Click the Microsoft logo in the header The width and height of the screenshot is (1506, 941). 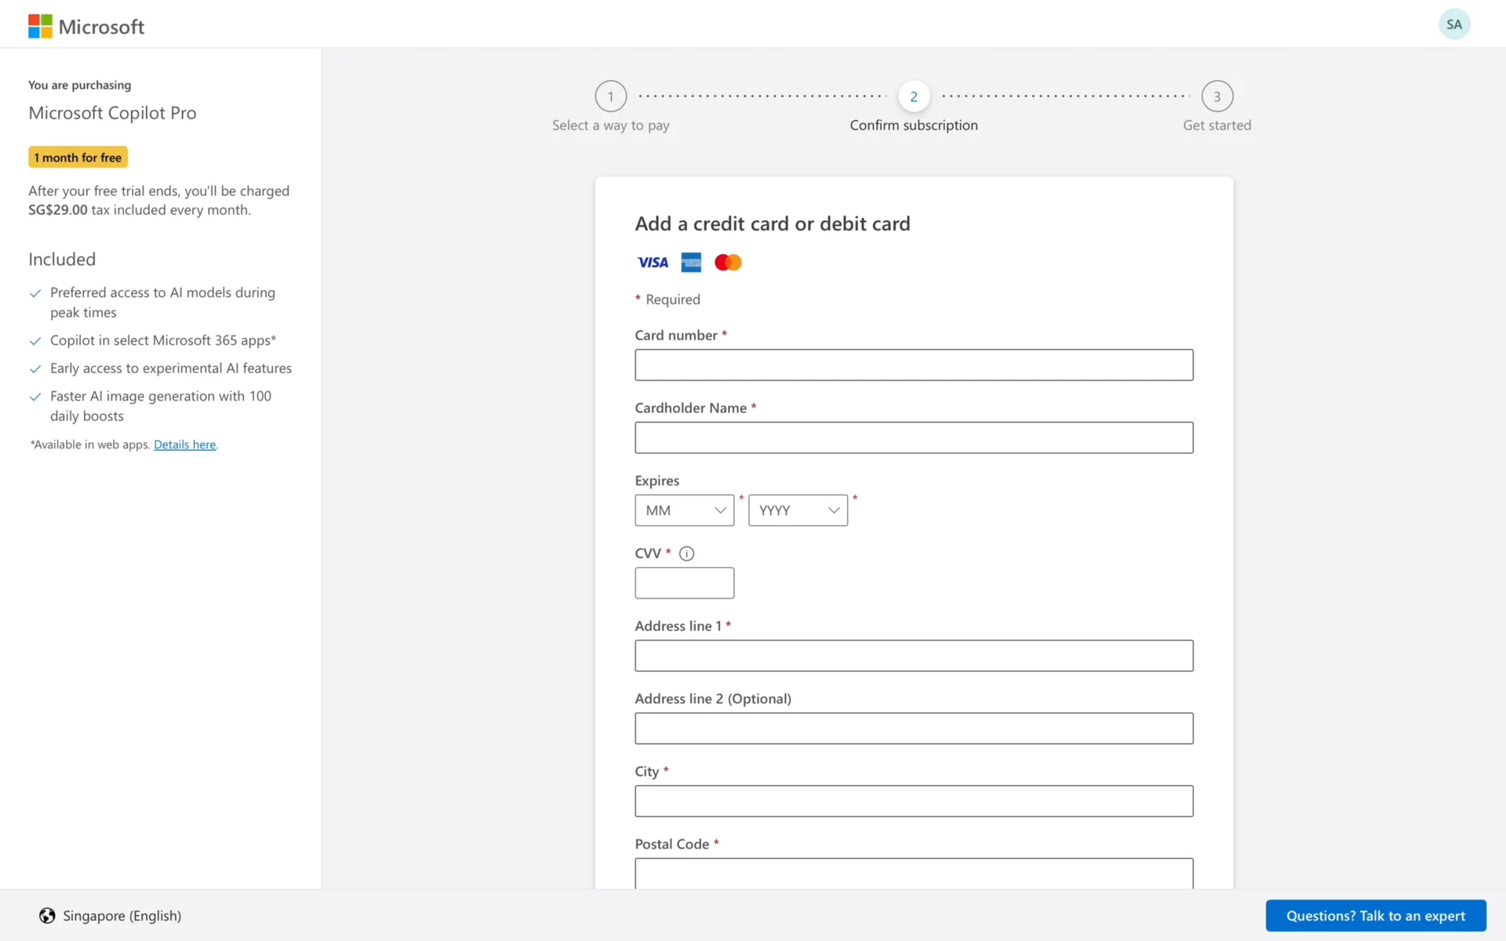[86, 26]
